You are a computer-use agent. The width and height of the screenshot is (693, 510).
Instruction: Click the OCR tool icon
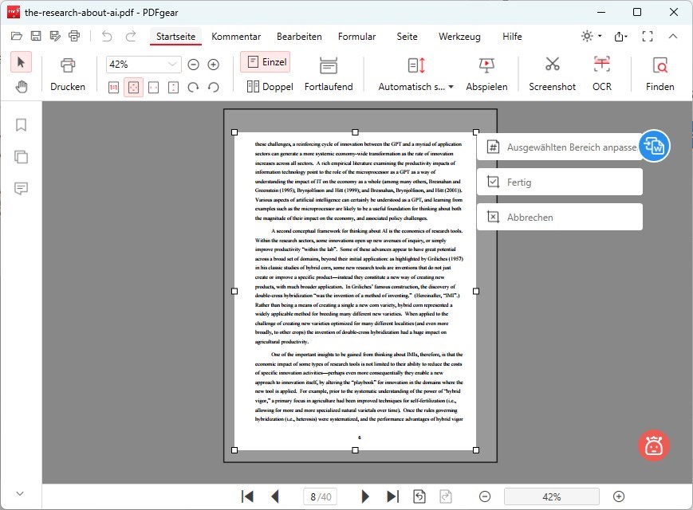coord(601,65)
